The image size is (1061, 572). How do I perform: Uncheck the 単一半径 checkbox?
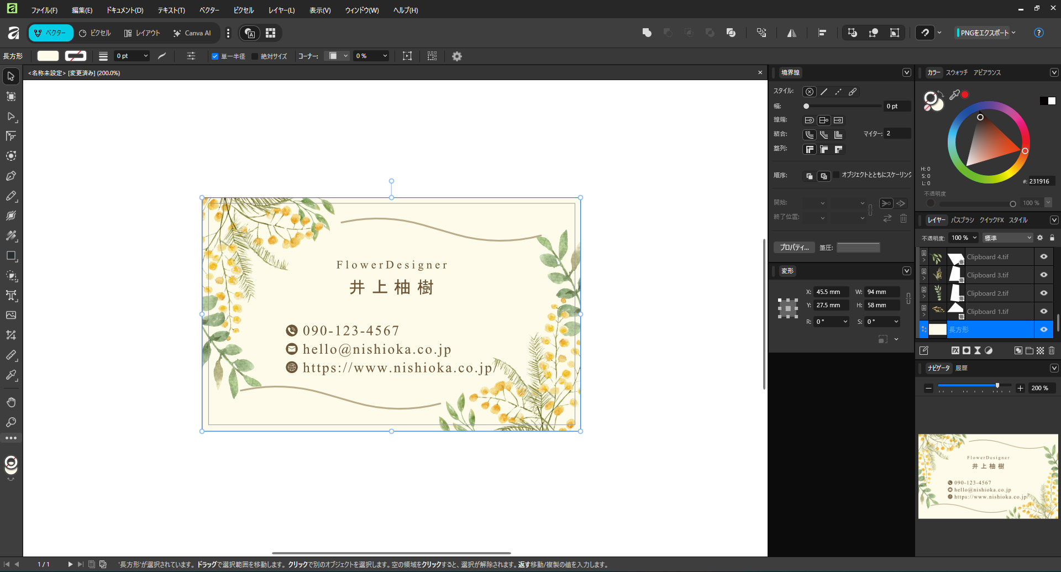(215, 56)
